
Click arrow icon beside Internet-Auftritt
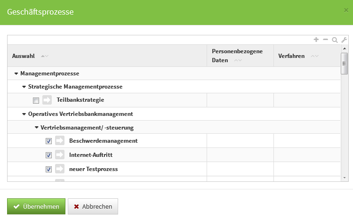pyautogui.click(x=60, y=155)
